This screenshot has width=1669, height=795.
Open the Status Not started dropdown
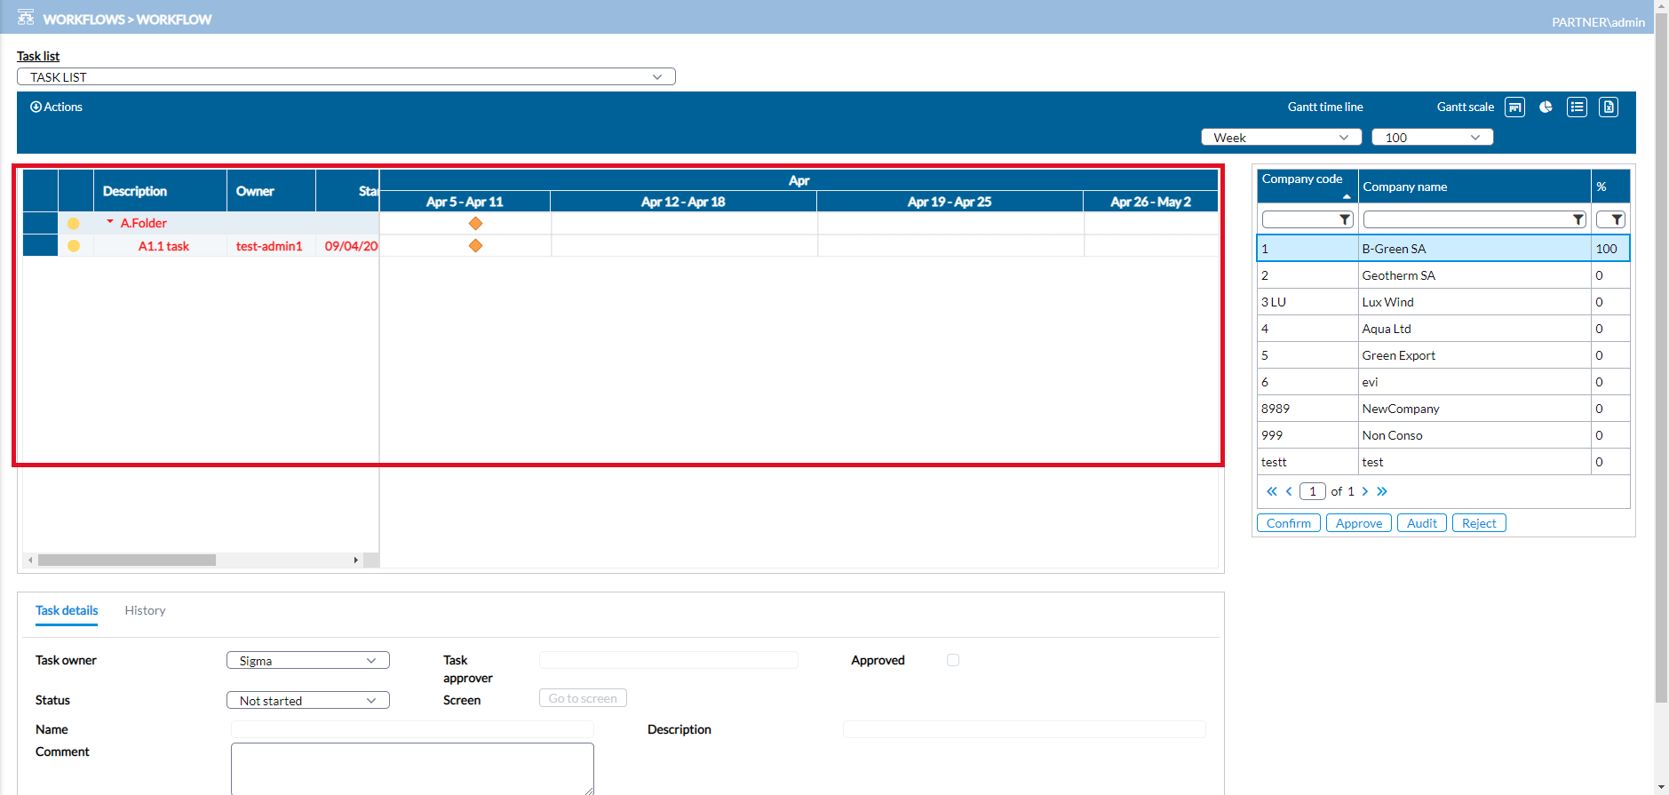point(307,701)
